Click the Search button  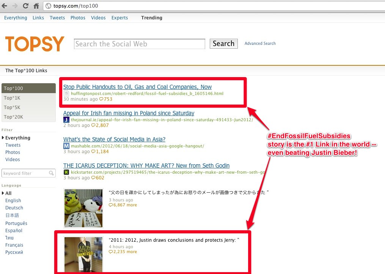[x=223, y=44]
